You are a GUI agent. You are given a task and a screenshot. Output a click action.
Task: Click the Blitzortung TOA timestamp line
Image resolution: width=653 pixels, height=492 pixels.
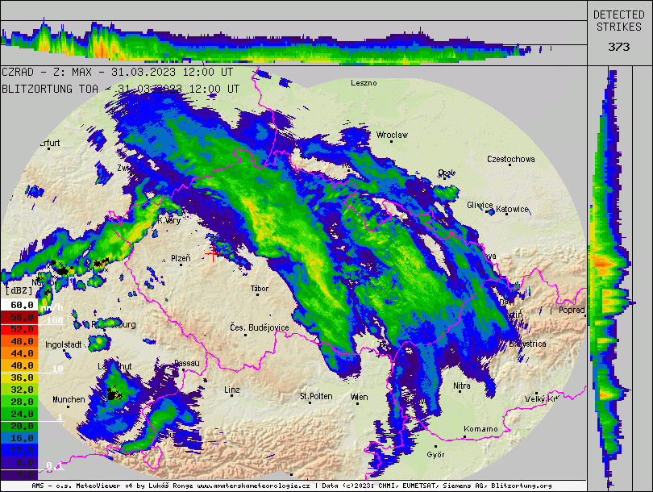tap(121, 89)
